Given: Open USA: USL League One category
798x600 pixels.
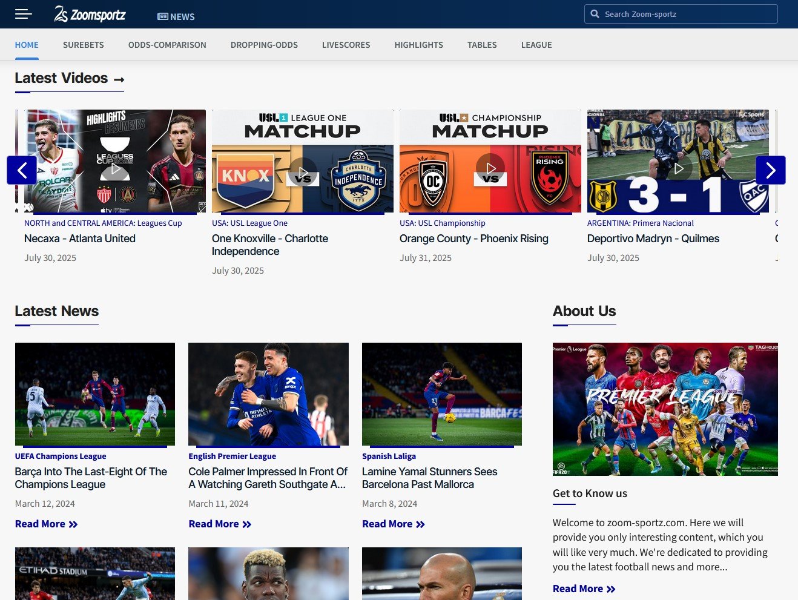Looking at the screenshot, I should tap(249, 223).
